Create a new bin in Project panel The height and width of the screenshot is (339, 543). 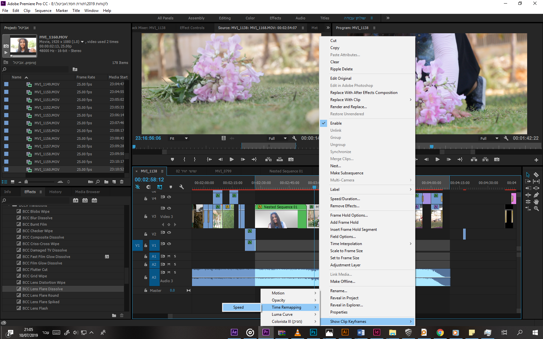pyautogui.click(x=106, y=182)
